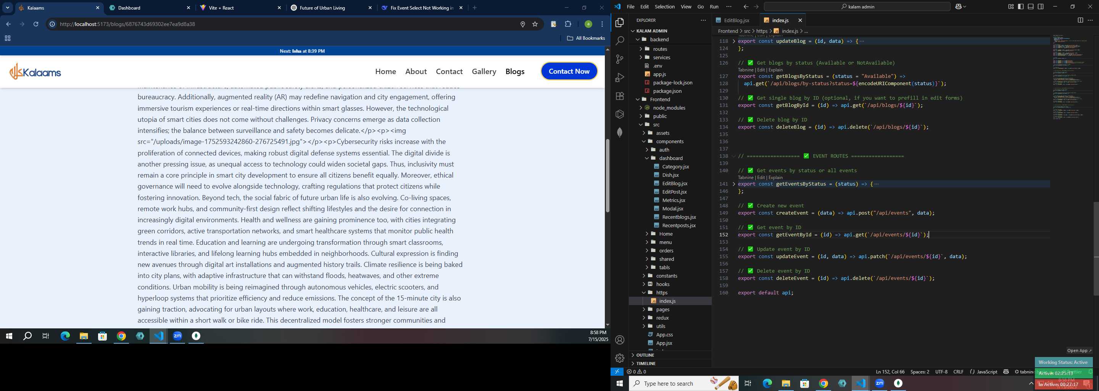Expand the routes folder
1099x391 pixels.
(x=659, y=48)
